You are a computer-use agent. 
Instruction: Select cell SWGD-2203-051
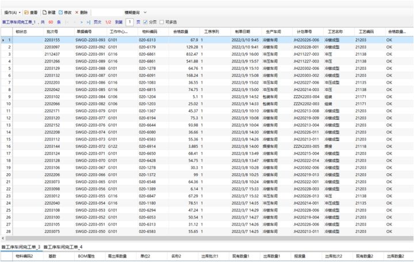pyautogui.click(x=90, y=225)
